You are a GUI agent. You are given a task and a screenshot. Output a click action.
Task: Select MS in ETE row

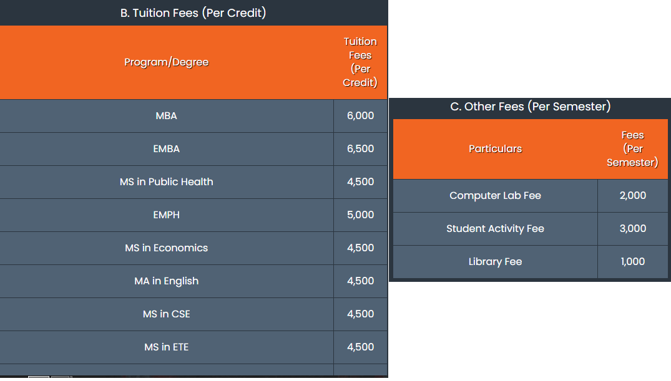pos(193,347)
